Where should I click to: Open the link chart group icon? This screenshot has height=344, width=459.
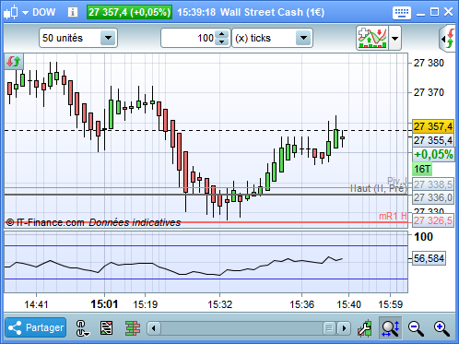(82, 328)
